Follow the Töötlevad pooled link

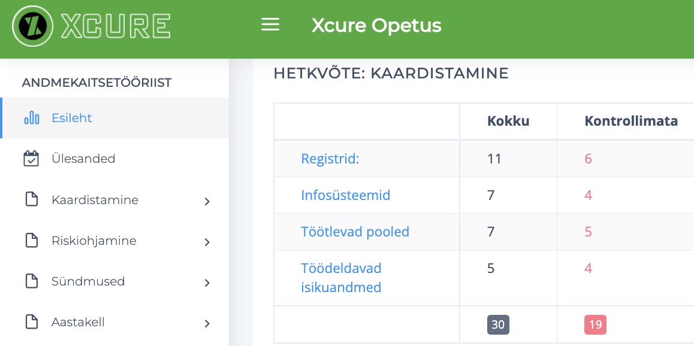click(x=355, y=232)
